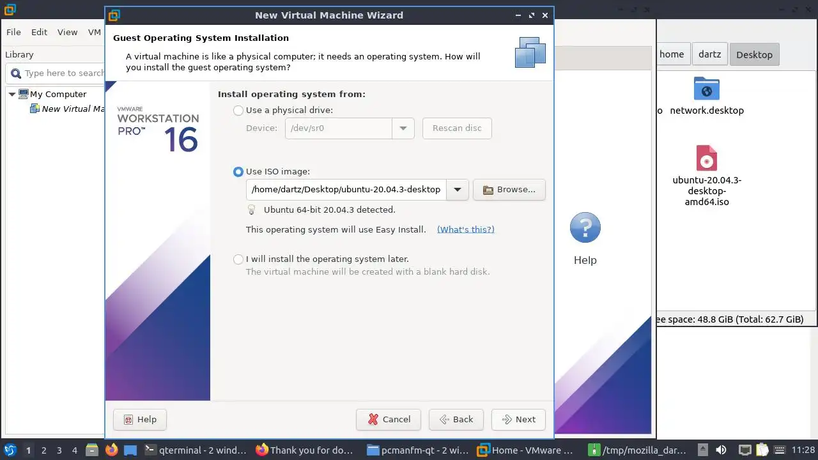Click the VMware icon in wizard title bar
The height and width of the screenshot is (460, 818).
click(114, 15)
